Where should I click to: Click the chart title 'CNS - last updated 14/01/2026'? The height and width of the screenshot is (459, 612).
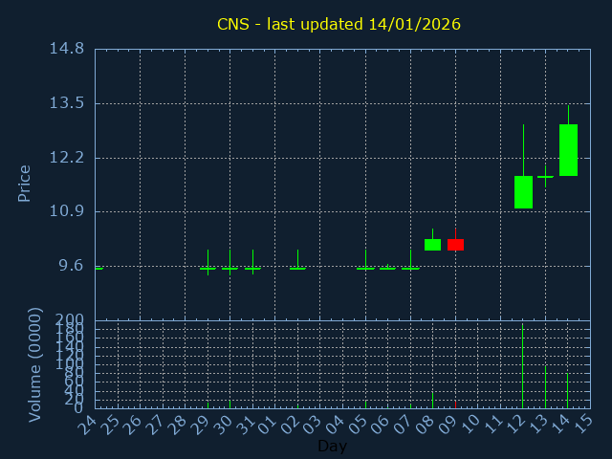pos(339,24)
